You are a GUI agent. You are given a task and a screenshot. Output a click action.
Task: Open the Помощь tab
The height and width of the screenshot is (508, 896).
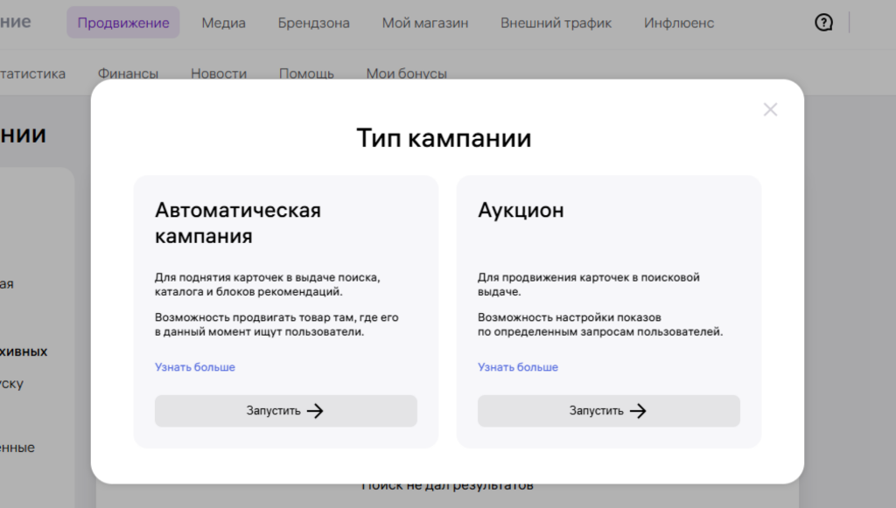click(x=307, y=73)
